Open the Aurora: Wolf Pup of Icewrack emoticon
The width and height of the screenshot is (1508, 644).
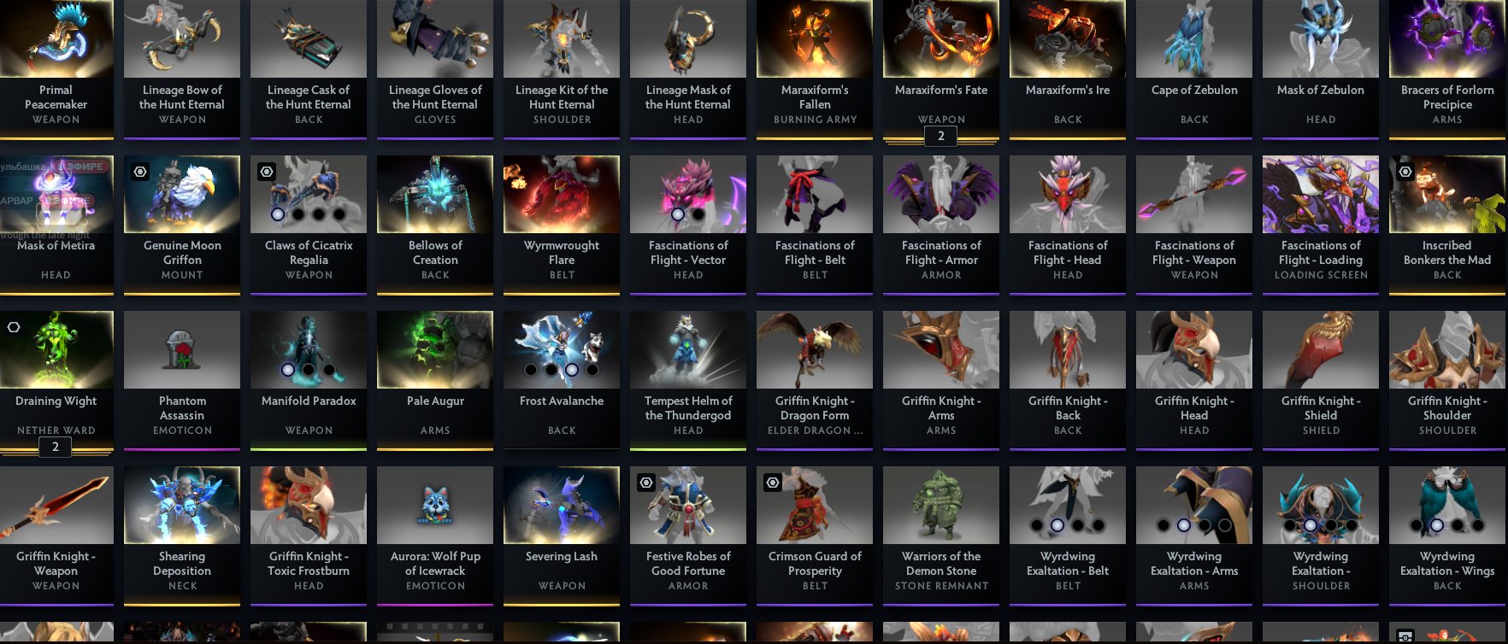coord(435,504)
